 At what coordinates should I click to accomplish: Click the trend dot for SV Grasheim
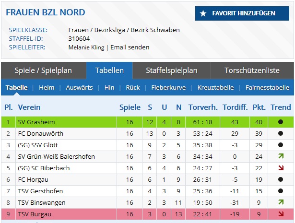pyautogui.click(x=281, y=122)
